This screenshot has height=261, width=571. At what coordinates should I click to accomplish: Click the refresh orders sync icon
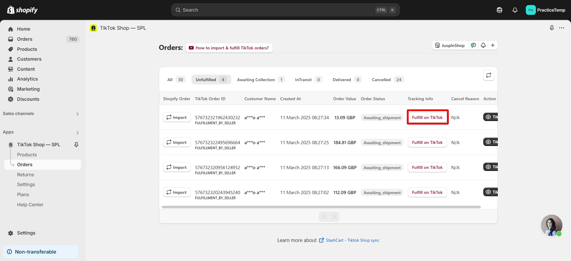pos(488,76)
